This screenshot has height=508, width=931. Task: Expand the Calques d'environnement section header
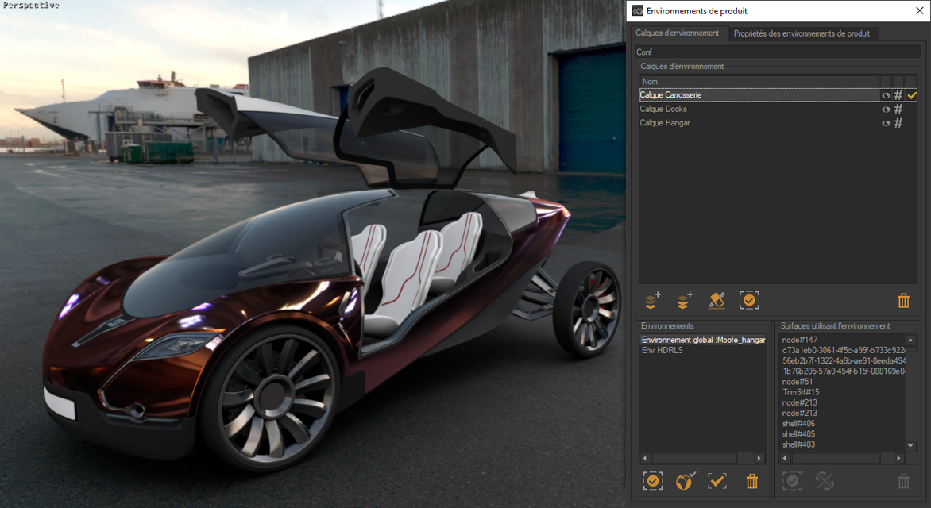pos(681,66)
